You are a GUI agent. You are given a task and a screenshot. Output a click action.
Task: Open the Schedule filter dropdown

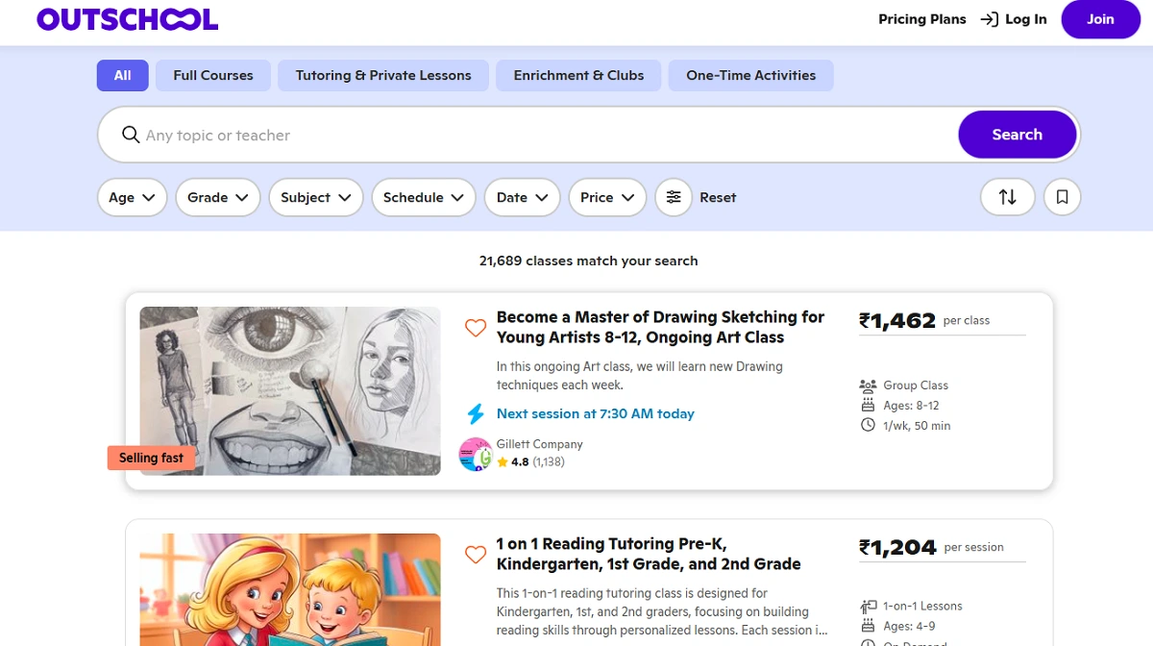(423, 197)
